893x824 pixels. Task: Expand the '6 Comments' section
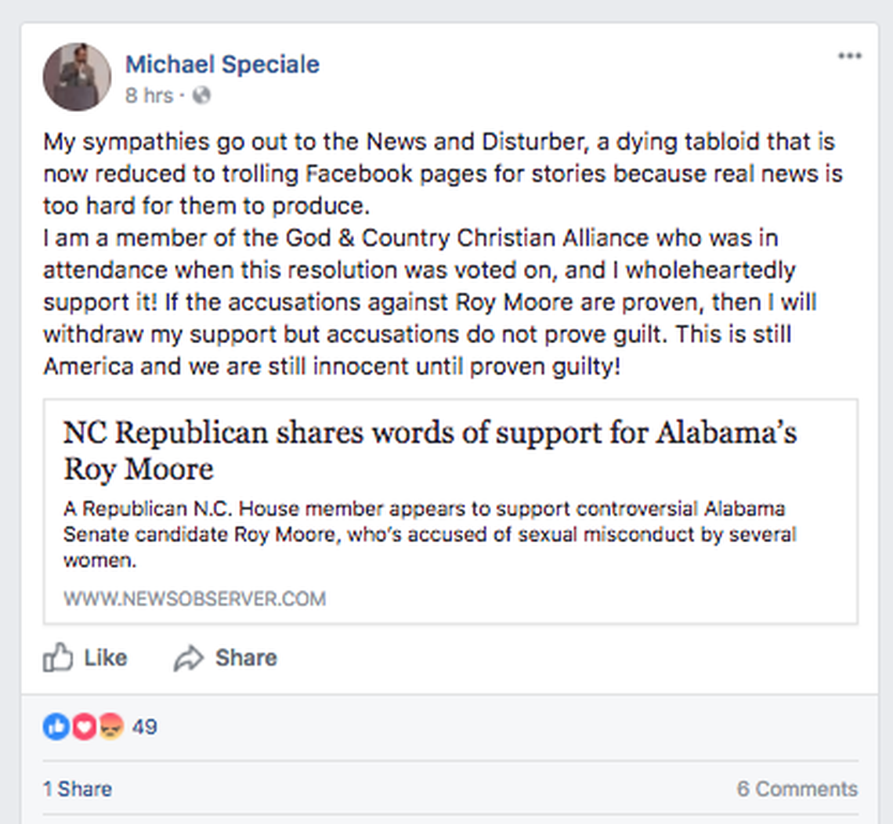[x=797, y=789]
